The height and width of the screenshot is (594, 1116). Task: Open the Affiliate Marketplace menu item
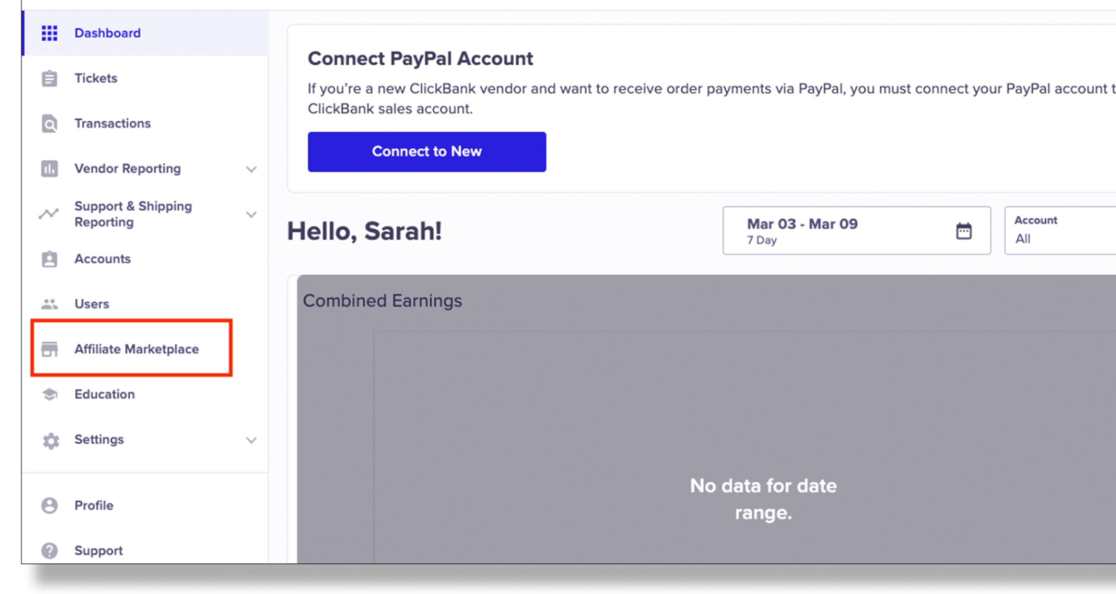click(x=136, y=349)
